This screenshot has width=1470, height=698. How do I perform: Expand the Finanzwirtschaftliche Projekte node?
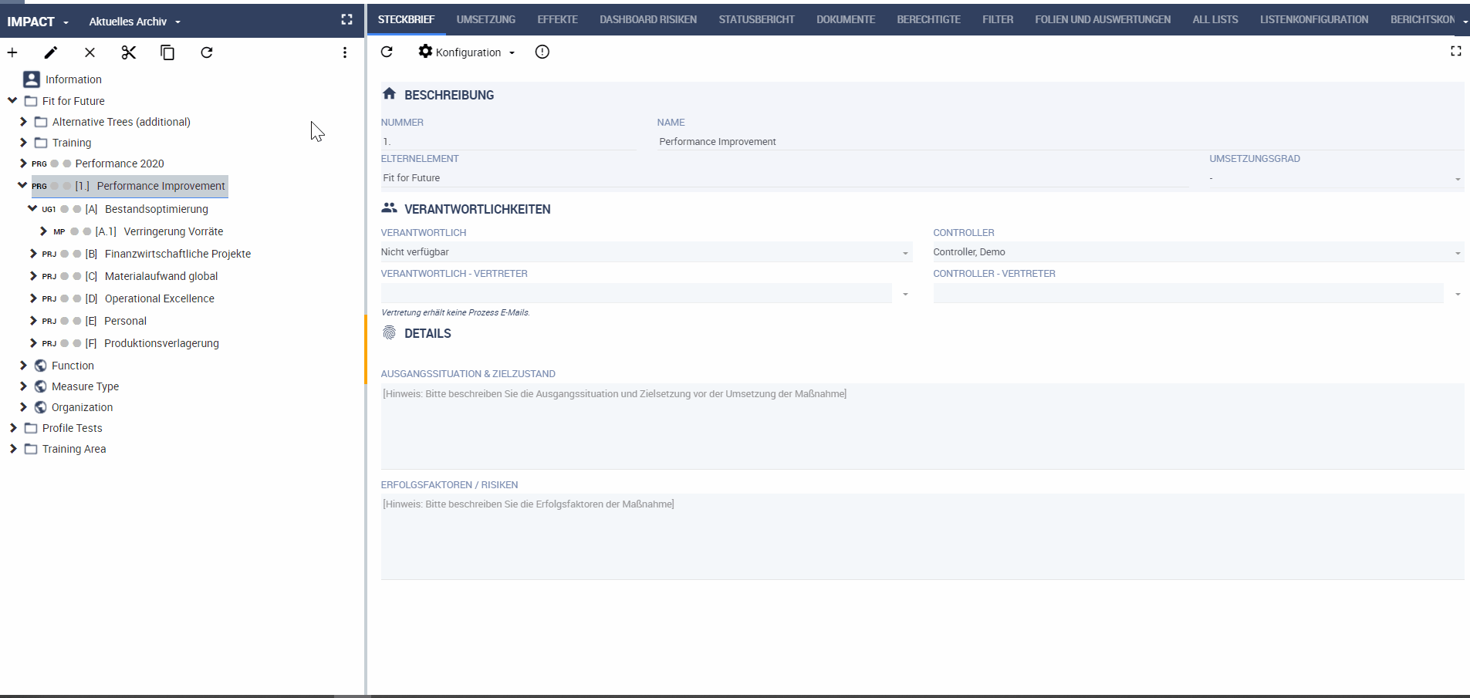33,253
